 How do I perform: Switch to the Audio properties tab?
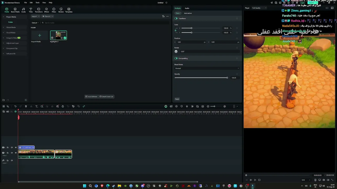[x=187, y=8]
